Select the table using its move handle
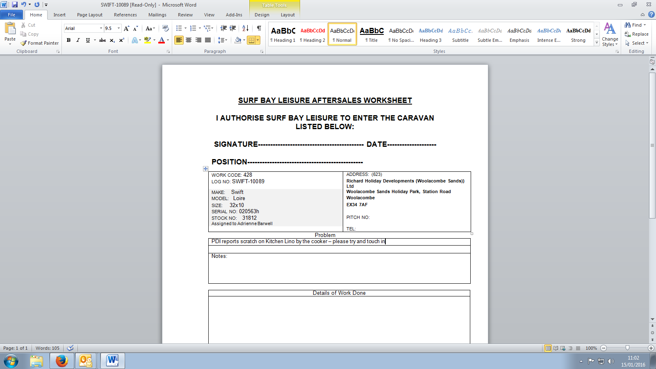 [x=205, y=169]
